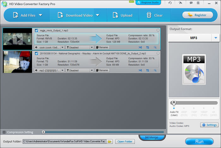The image size is (221, 148).
Task: Uncheck National Geographic Mayday file checkbox
Action: 36,53
